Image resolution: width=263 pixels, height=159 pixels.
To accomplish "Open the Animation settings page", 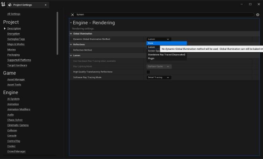I will point(13,104).
